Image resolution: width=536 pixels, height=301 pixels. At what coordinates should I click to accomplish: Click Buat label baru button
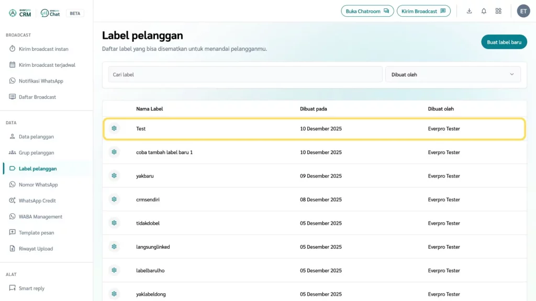click(504, 42)
